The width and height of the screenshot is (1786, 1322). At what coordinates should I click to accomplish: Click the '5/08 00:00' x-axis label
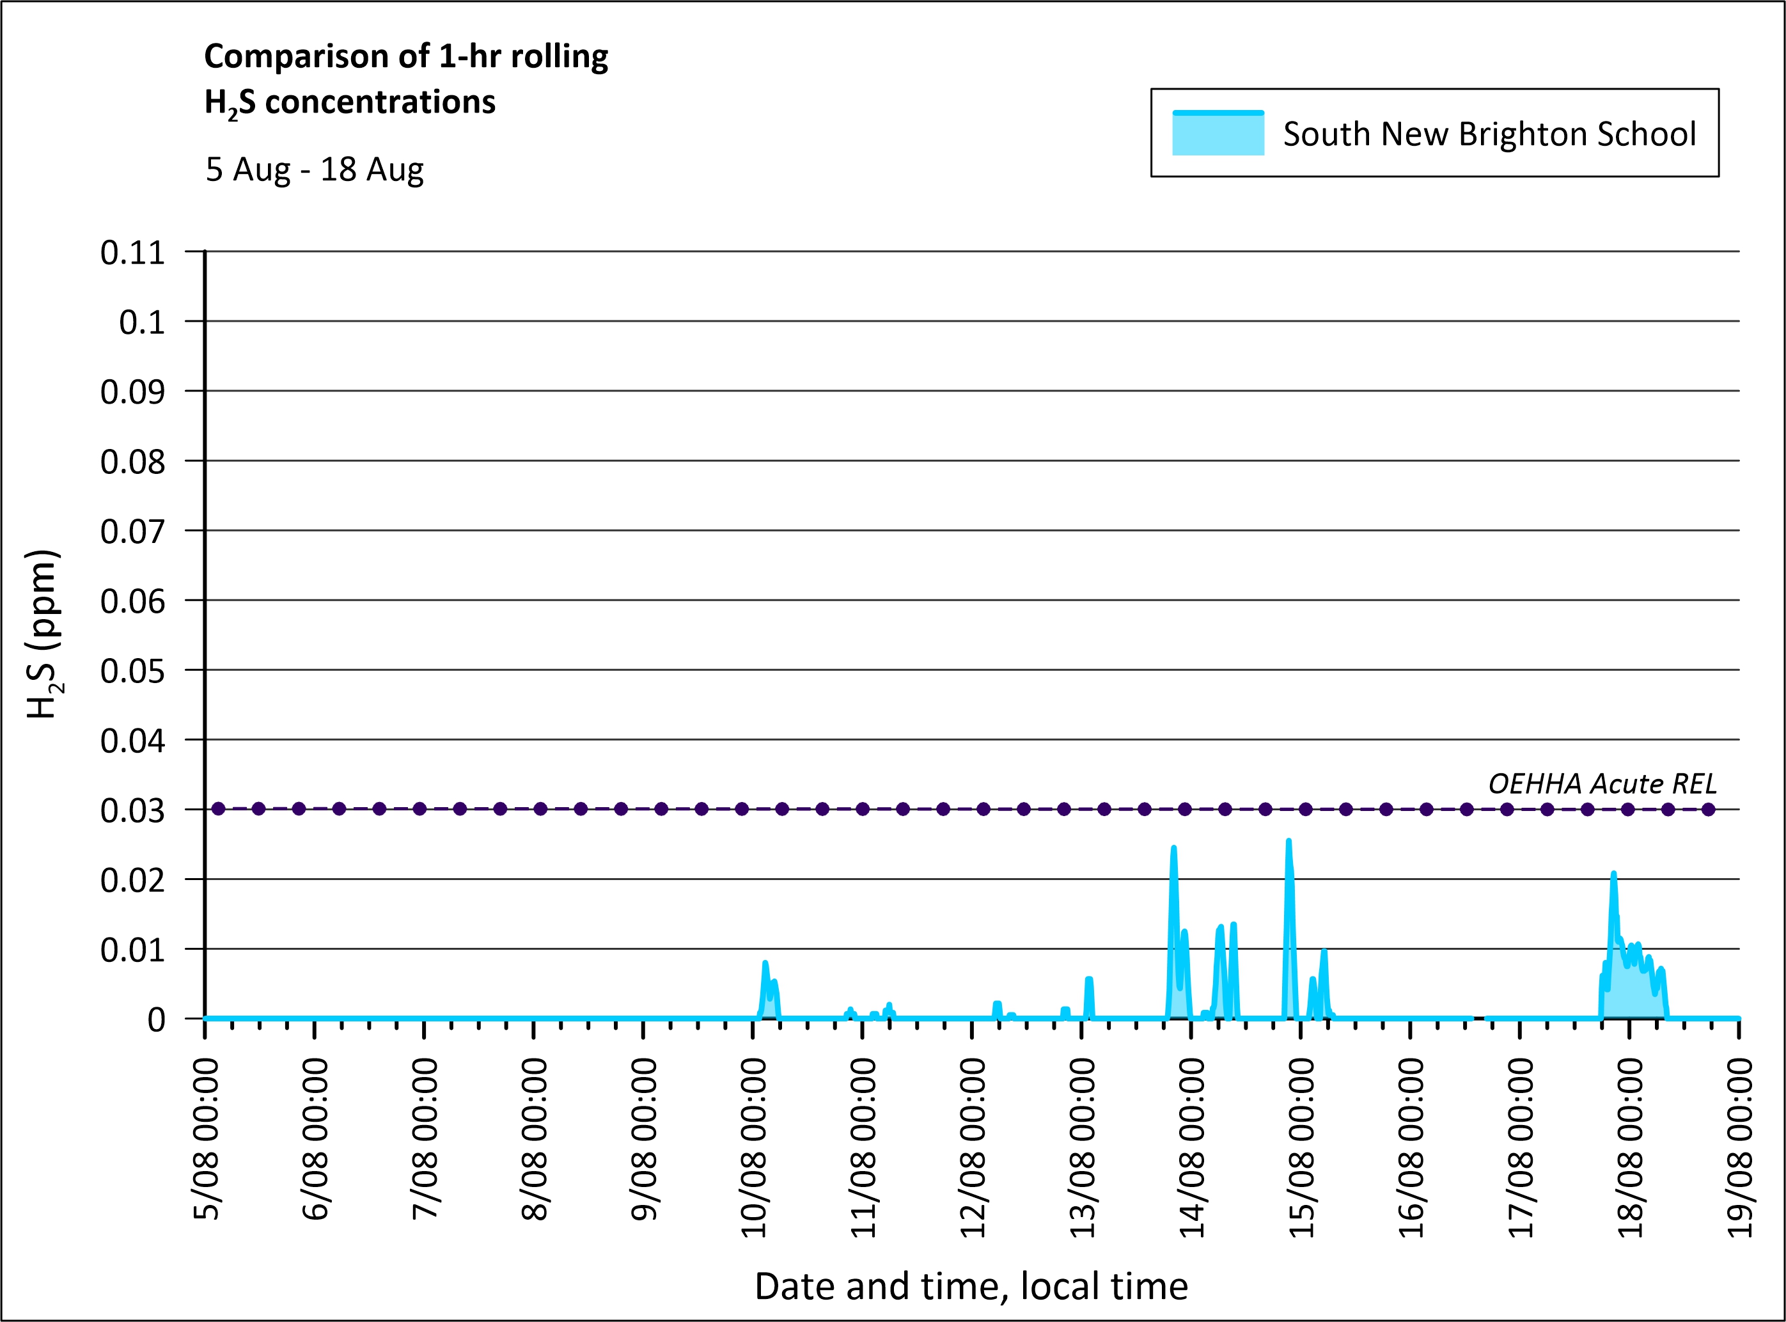[x=207, y=1140]
